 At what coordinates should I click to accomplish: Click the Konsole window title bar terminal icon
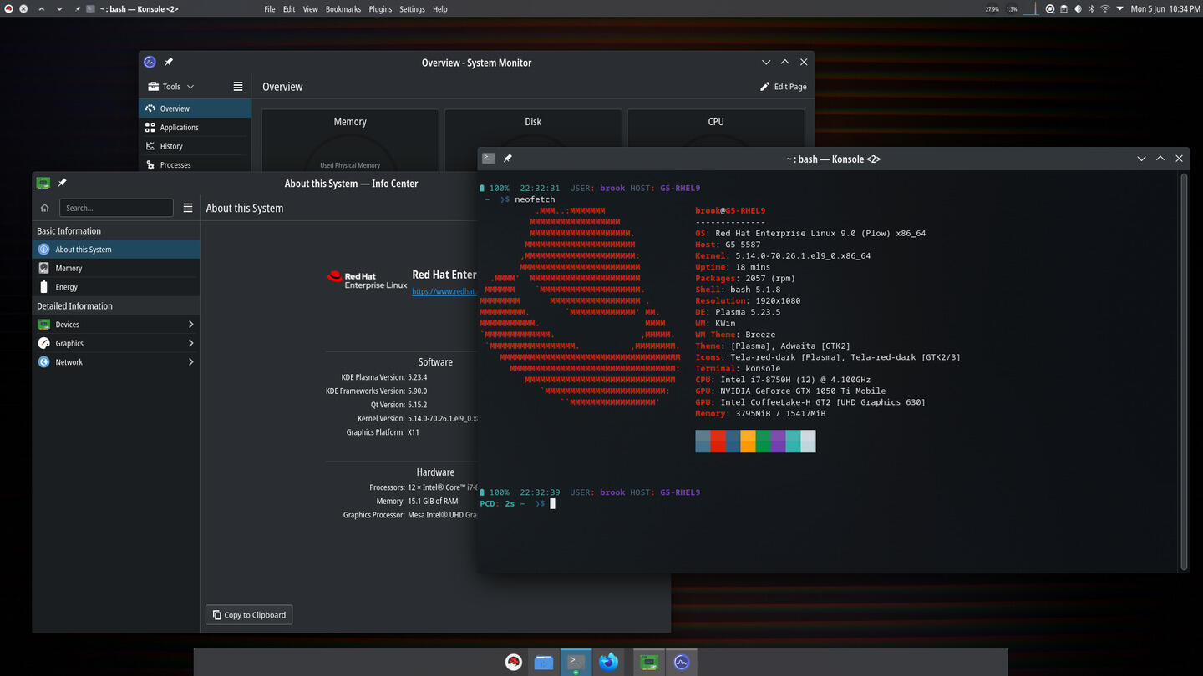point(489,158)
